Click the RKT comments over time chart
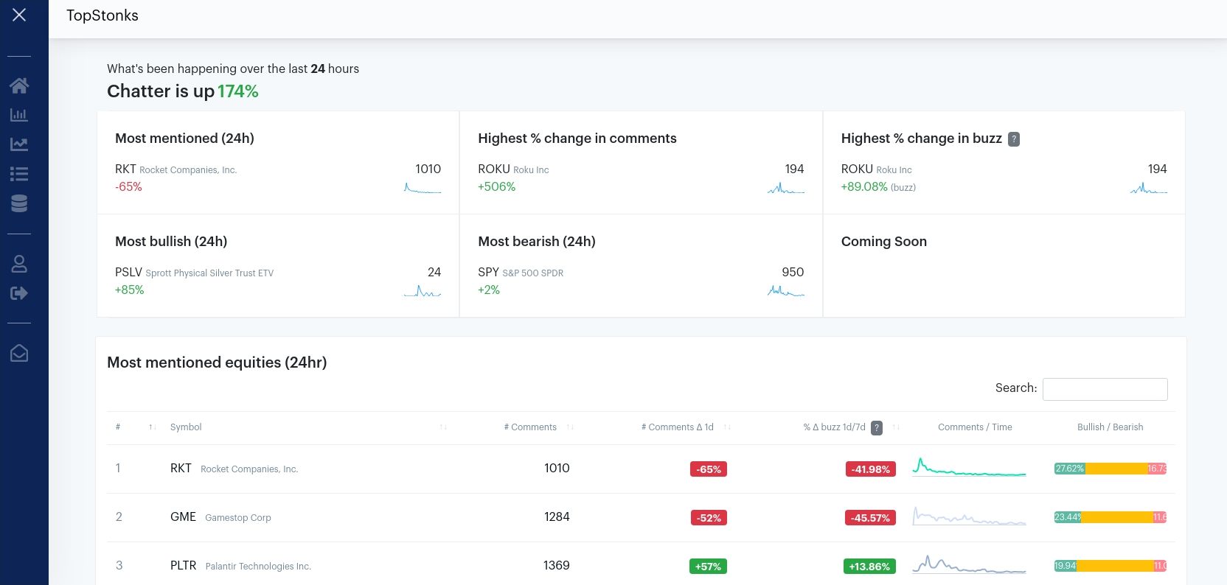This screenshot has width=1227, height=585. (x=969, y=467)
